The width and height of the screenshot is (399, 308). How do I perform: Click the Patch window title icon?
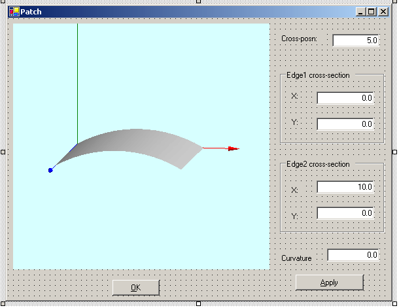point(14,12)
